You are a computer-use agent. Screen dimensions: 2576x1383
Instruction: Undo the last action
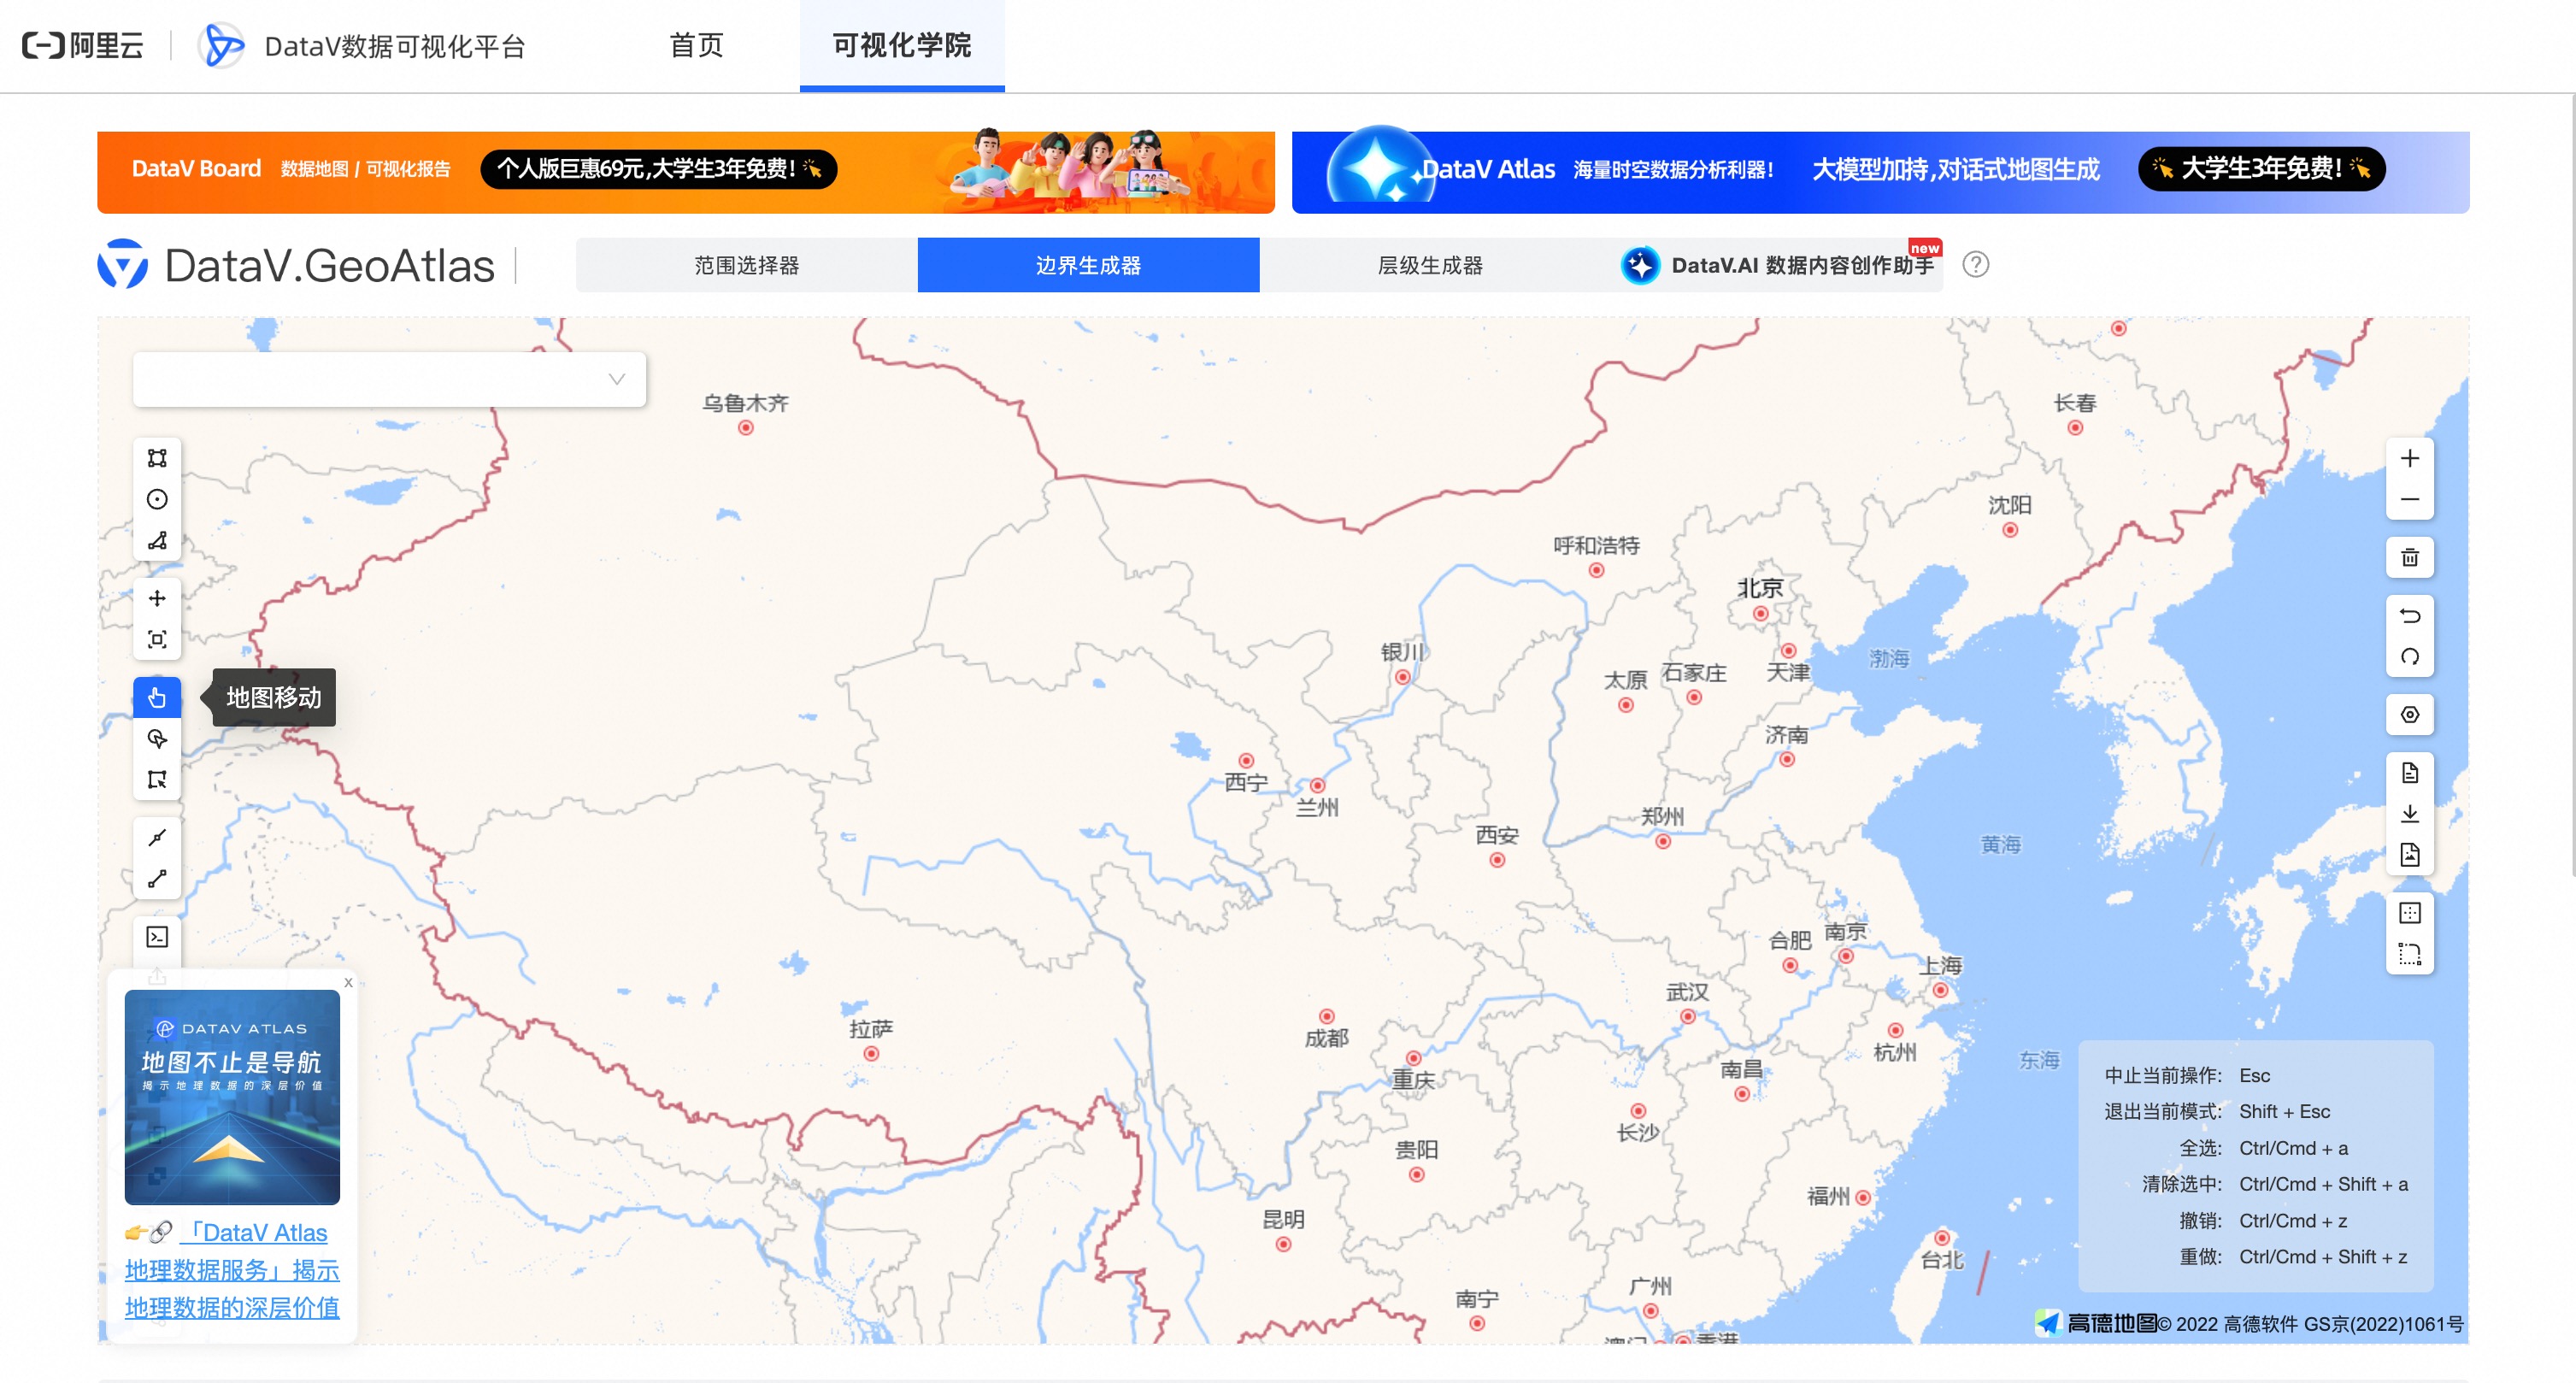pyautogui.click(x=2409, y=615)
